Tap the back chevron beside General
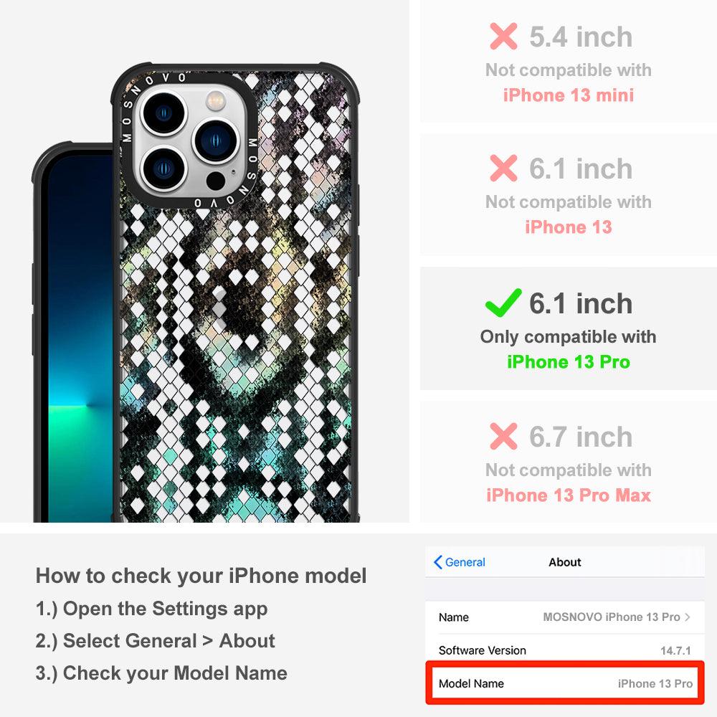This screenshot has height=717, width=717. (x=437, y=562)
